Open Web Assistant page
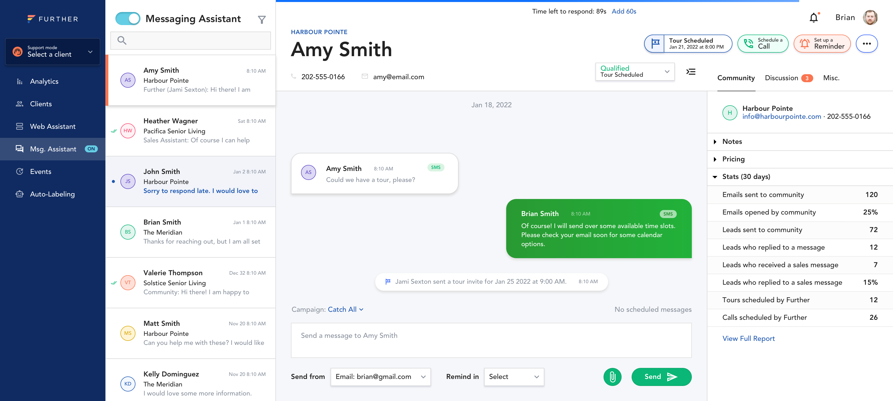 52,126
